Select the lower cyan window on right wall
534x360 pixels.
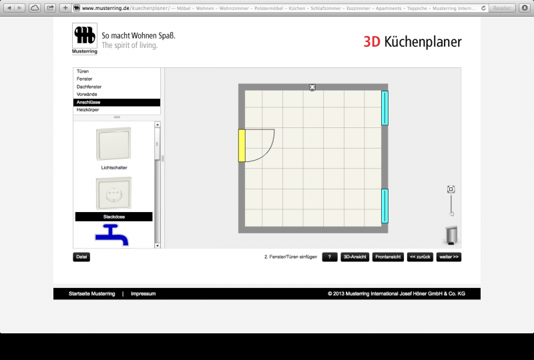pyautogui.click(x=384, y=205)
